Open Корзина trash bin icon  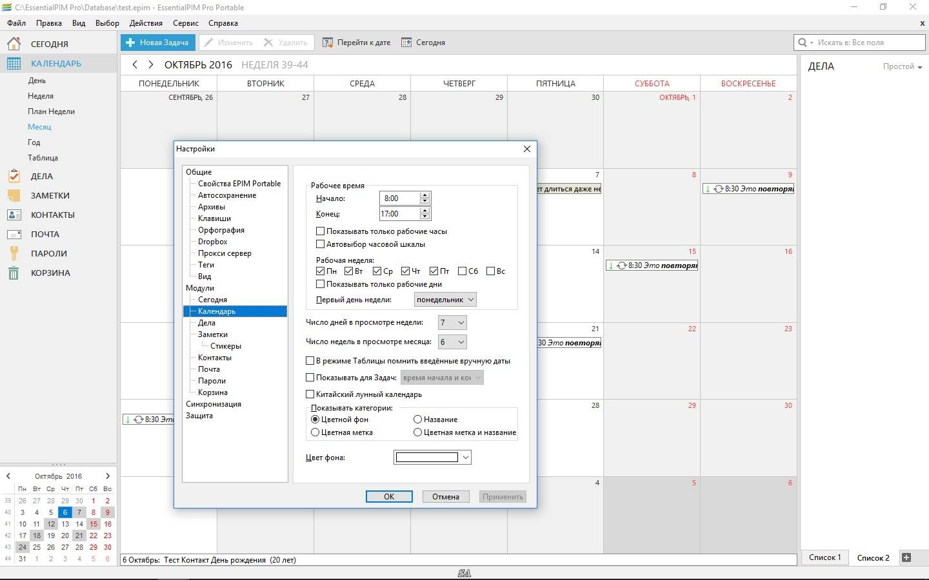(x=14, y=273)
